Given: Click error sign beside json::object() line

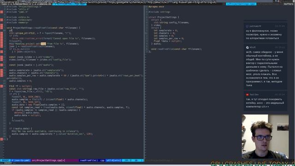Looking at the screenshot, I should click(2, 52).
